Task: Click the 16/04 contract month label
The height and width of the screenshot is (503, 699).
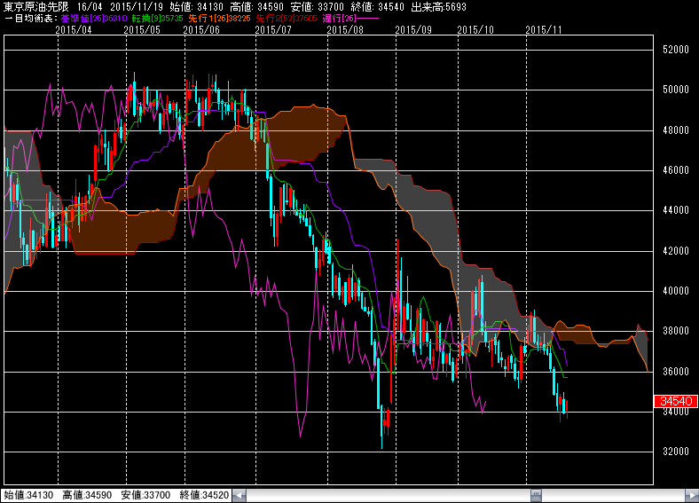Action: [90, 7]
